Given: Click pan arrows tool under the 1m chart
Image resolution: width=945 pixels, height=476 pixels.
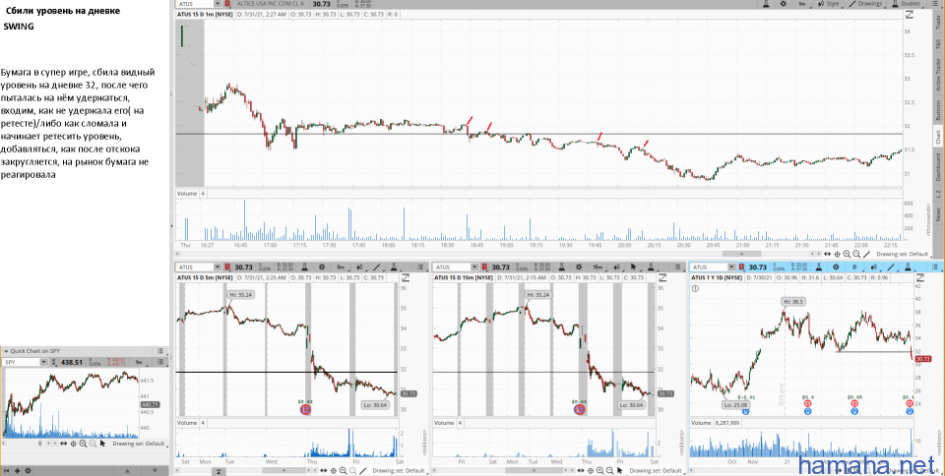Looking at the screenshot, I should [x=828, y=254].
